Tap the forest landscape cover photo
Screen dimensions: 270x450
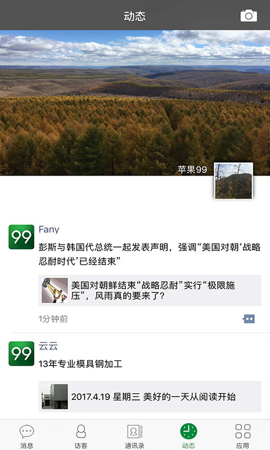click(x=135, y=103)
